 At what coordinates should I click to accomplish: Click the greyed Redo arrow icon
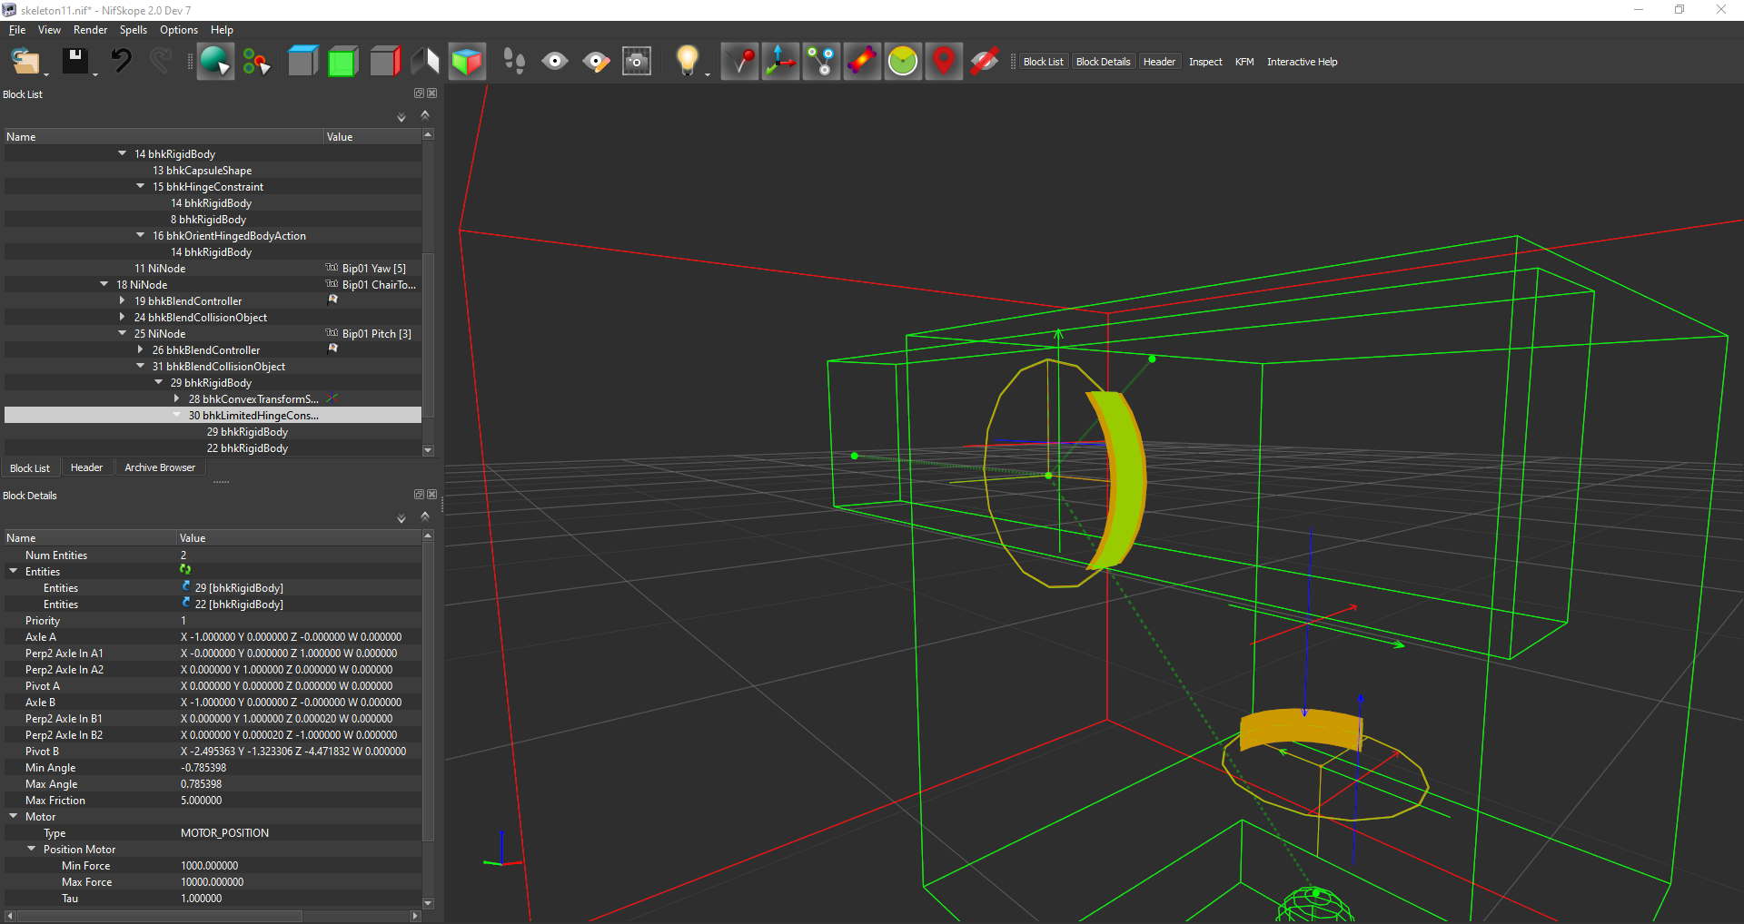coord(161,62)
